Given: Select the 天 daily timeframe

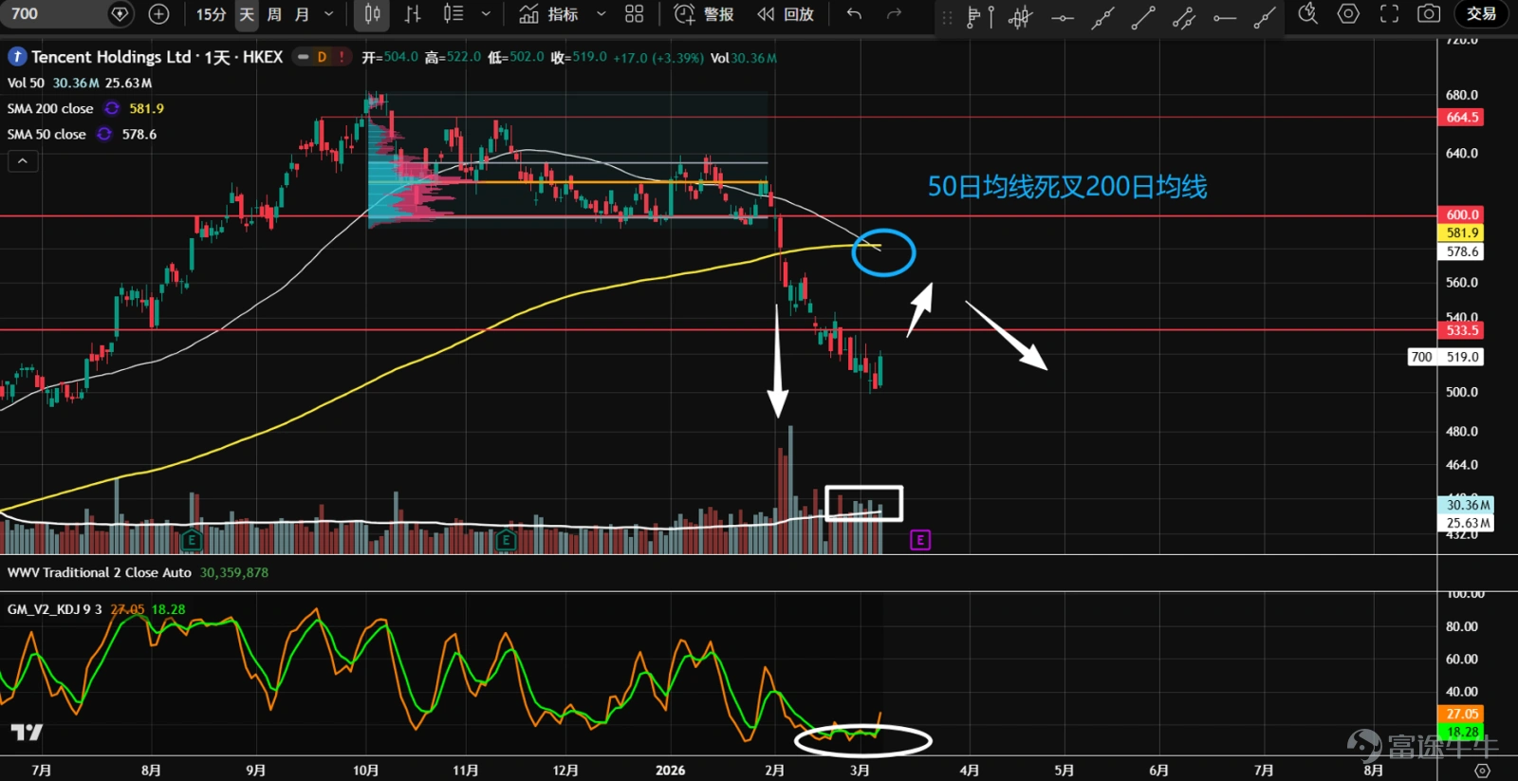Looking at the screenshot, I should point(247,14).
